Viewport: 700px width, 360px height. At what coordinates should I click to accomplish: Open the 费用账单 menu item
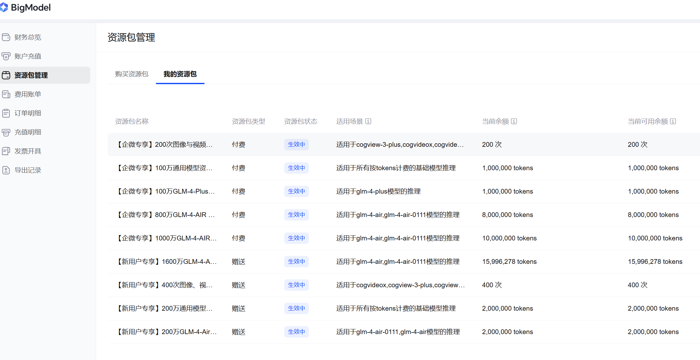pyautogui.click(x=28, y=94)
